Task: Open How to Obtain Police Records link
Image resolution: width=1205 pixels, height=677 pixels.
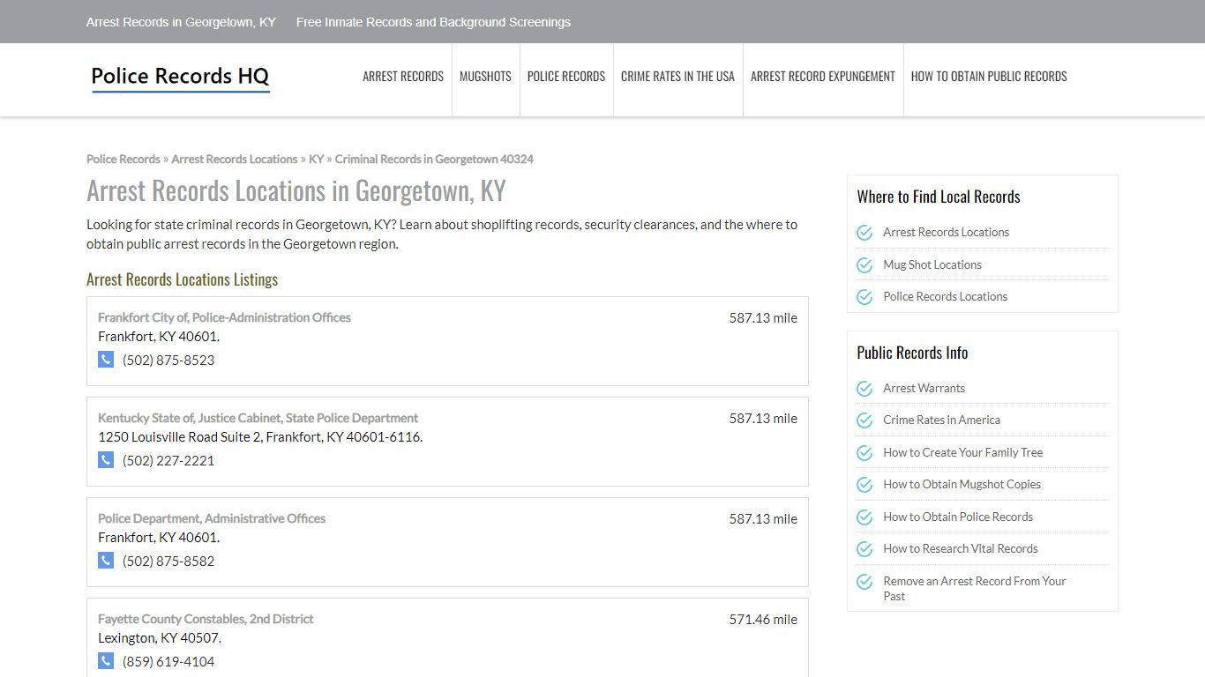Action: coord(958,517)
